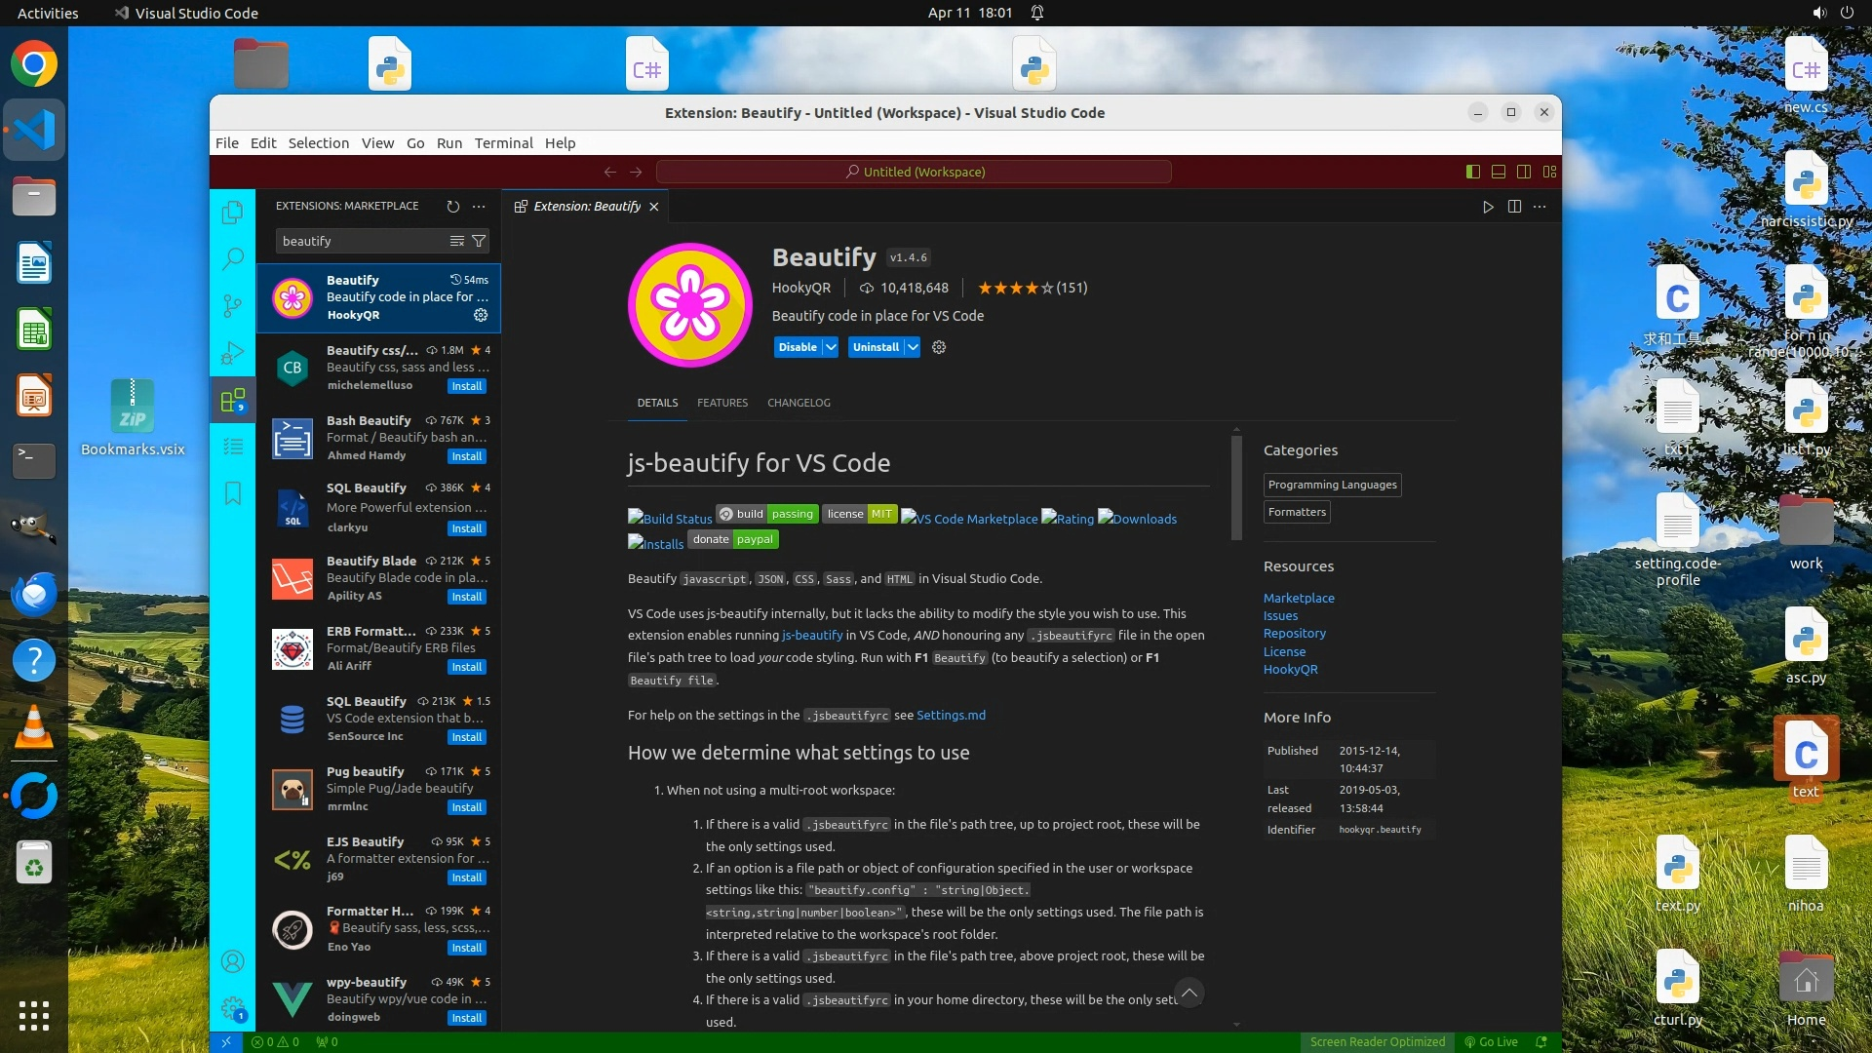
Task: Click the filter extensions funnel icon
Action: pos(479,241)
